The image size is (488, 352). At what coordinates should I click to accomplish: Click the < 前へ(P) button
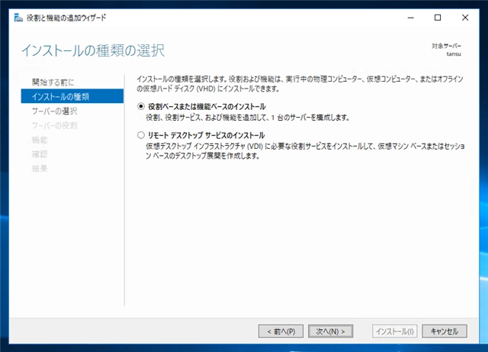(x=281, y=331)
